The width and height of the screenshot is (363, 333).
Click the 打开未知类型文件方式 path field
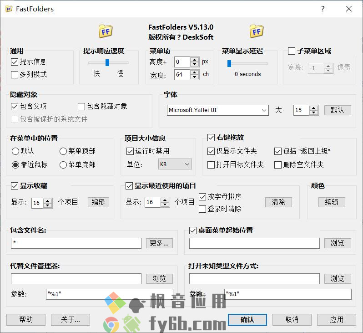click(254, 279)
